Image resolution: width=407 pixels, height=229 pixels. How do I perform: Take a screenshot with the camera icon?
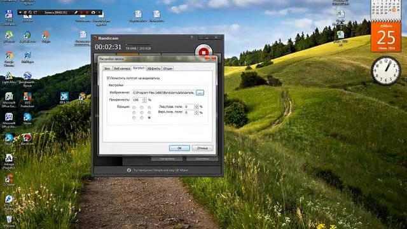pyautogui.click(x=93, y=13)
